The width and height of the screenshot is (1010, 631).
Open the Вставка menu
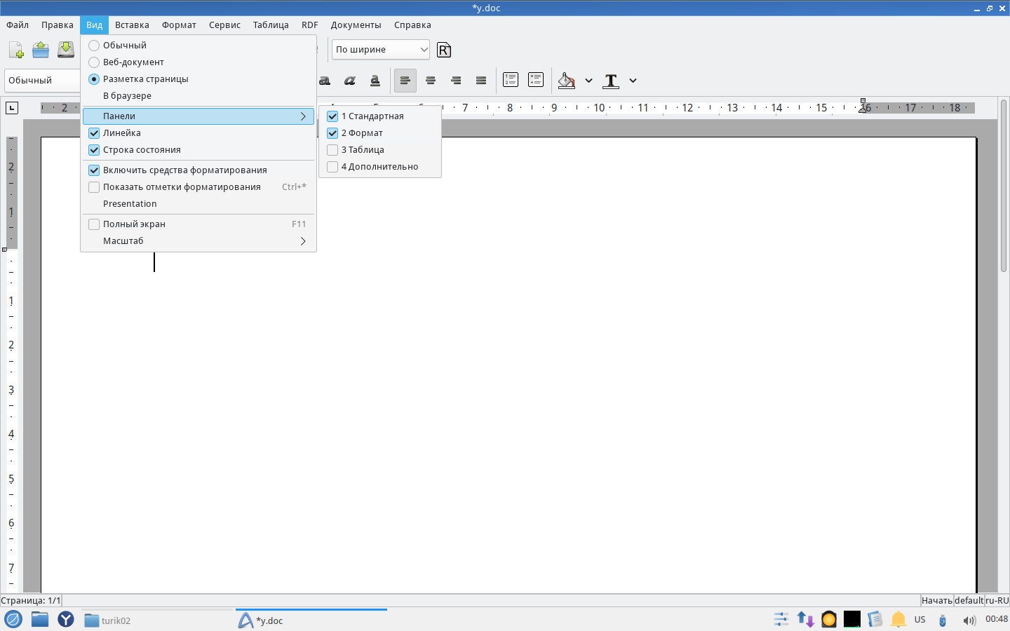point(132,25)
